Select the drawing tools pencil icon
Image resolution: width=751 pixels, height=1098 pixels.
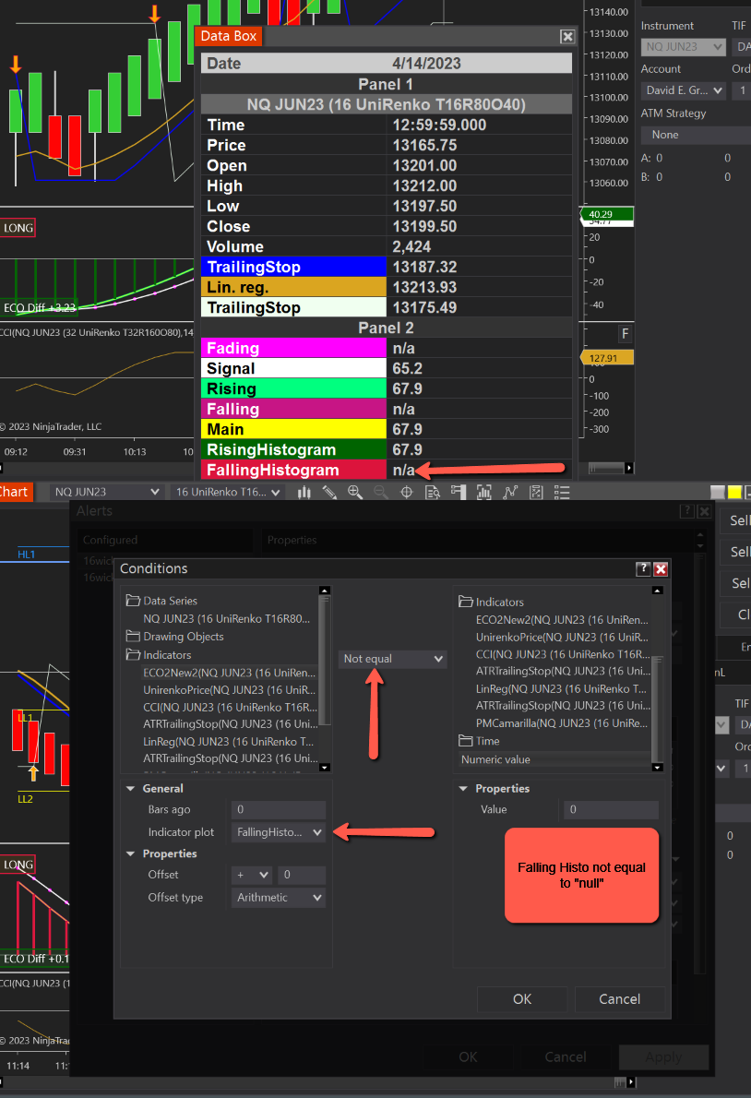coord(329,493)
